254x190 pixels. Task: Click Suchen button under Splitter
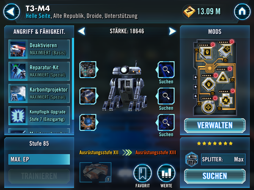click(215, 176)
